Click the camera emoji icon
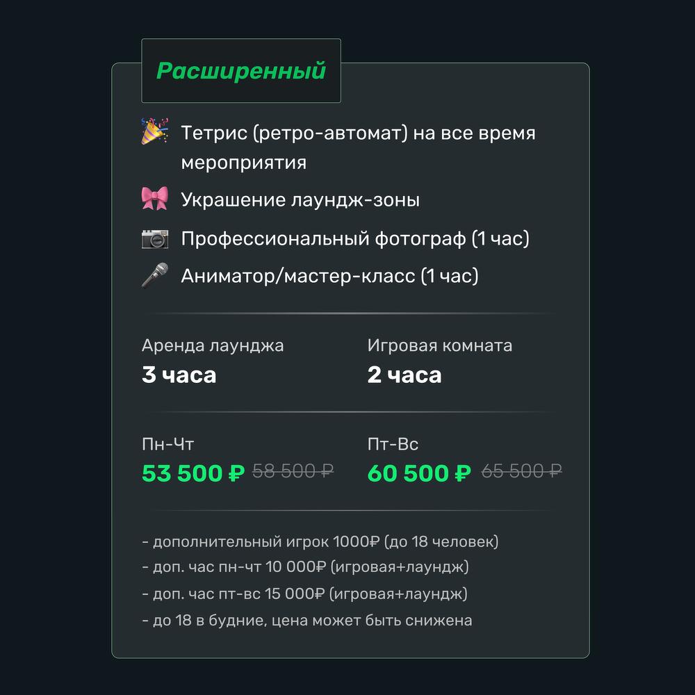 (154, 238)
